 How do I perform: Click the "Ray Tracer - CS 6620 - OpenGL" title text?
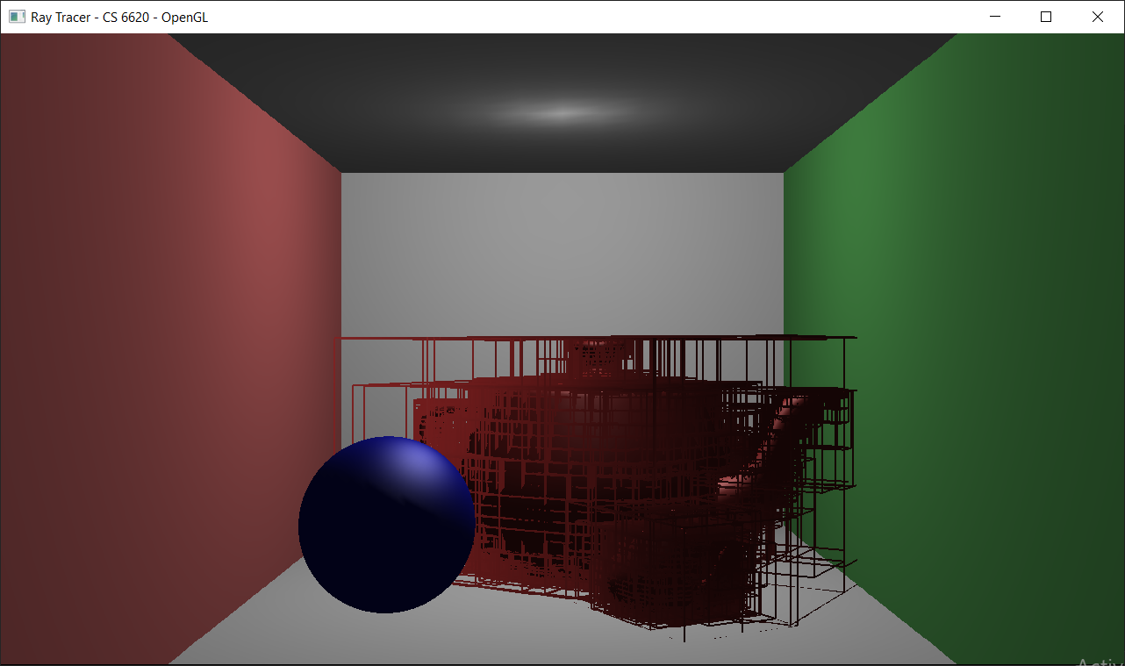click(x=119, y=17)
